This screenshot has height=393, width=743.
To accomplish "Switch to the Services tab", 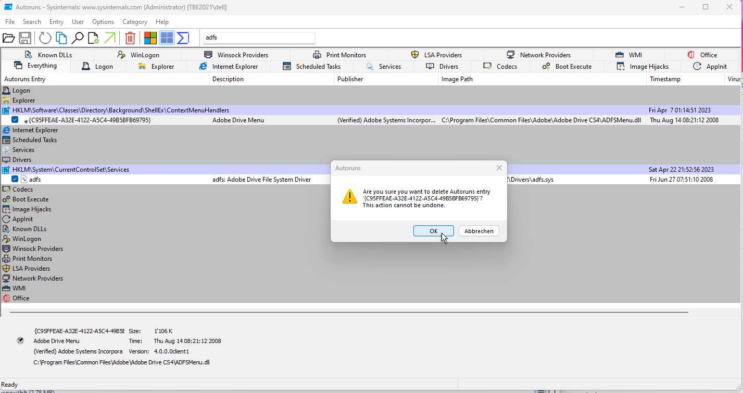I will click(x=383, y=66).
